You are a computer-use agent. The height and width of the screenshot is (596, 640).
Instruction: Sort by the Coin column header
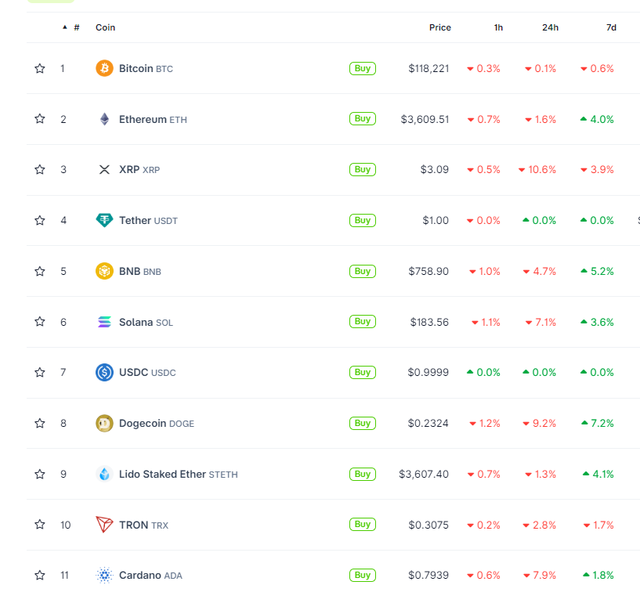(105, 27)
